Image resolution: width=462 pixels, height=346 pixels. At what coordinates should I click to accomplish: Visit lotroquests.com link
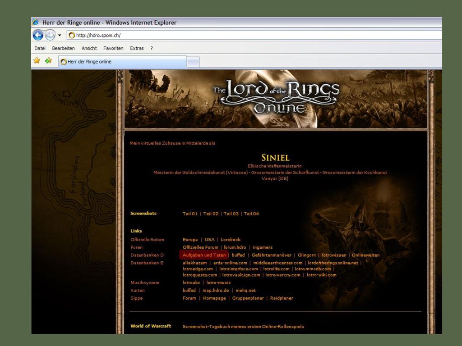tap(200, 275)
